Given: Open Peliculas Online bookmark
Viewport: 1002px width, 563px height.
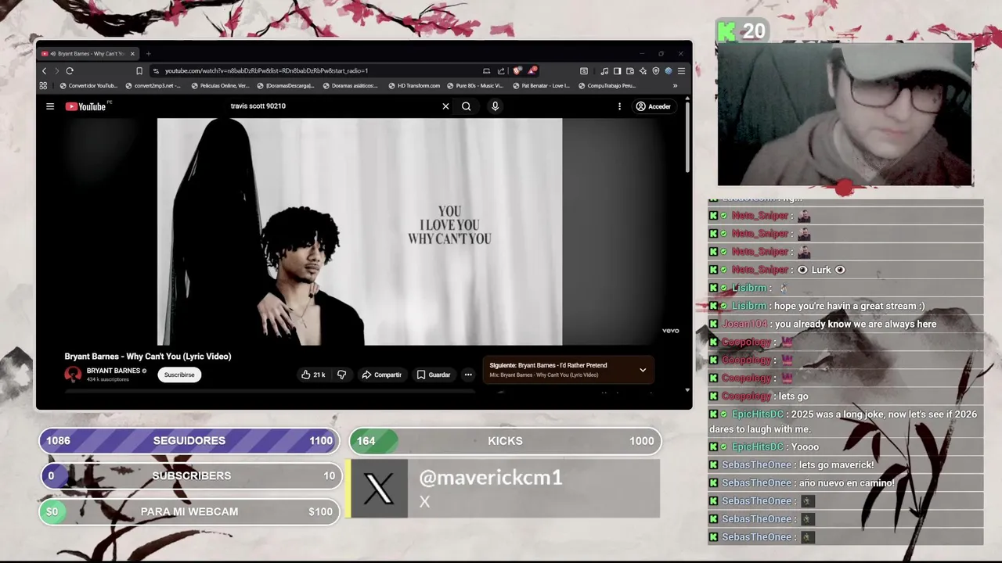Looking at the screenshot, I should coord(221,86).
